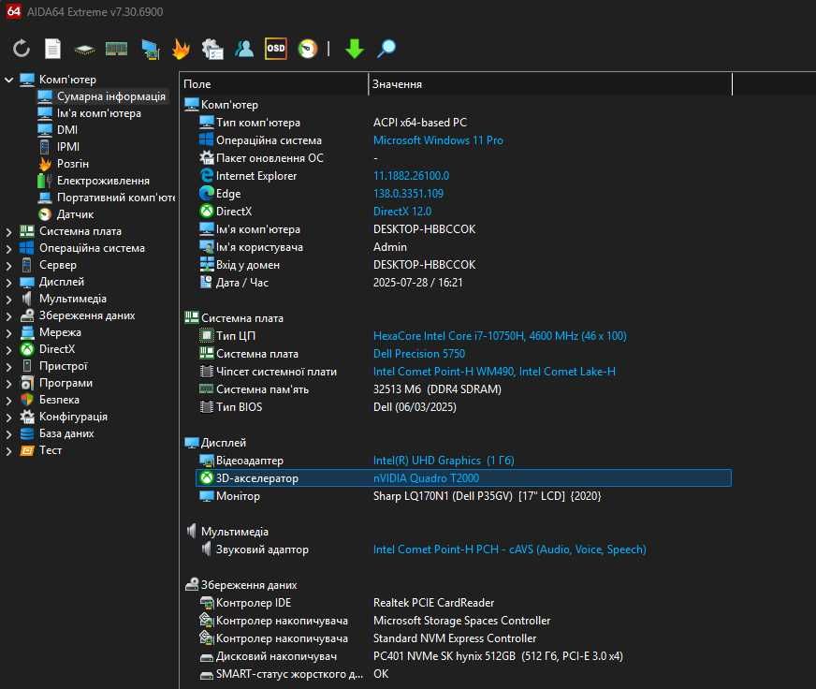Click the AIDA64 app logo icon
This screenshot has height=689, width=816.
(x=13, y=11)
